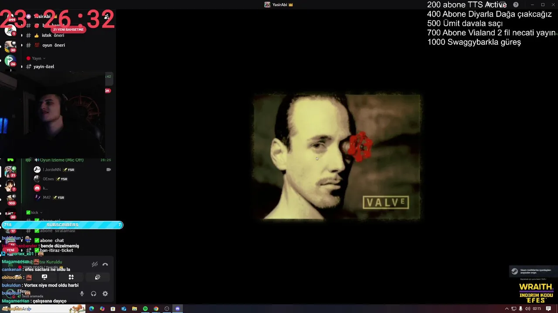Select the server with badge 1
This screenshot has height=313, width=558.
pos(10,31)
